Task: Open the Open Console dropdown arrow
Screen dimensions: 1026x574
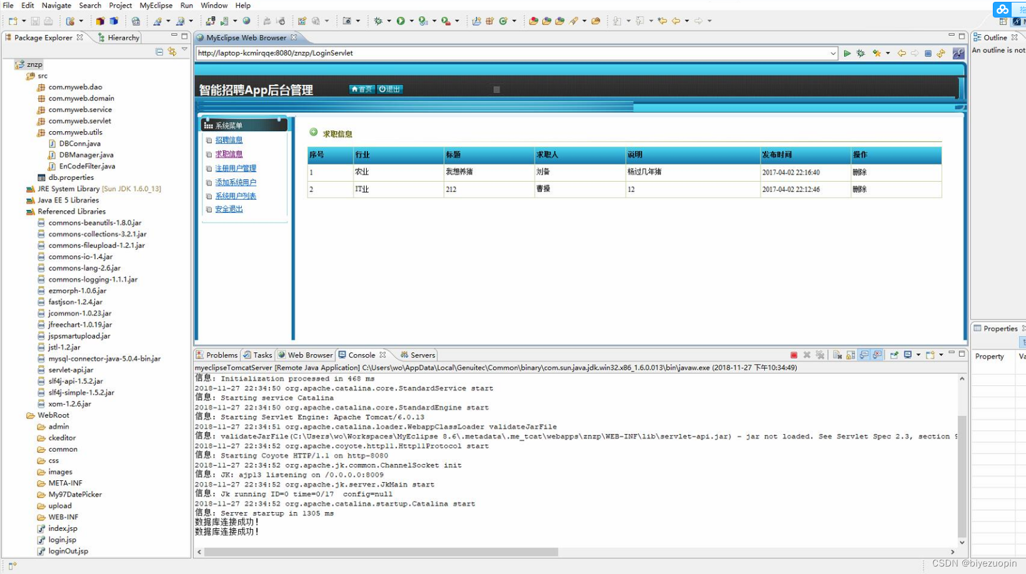Action: click(941, 355)
